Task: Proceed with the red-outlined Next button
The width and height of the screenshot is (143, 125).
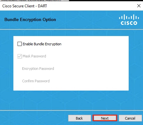Action: 105,118
